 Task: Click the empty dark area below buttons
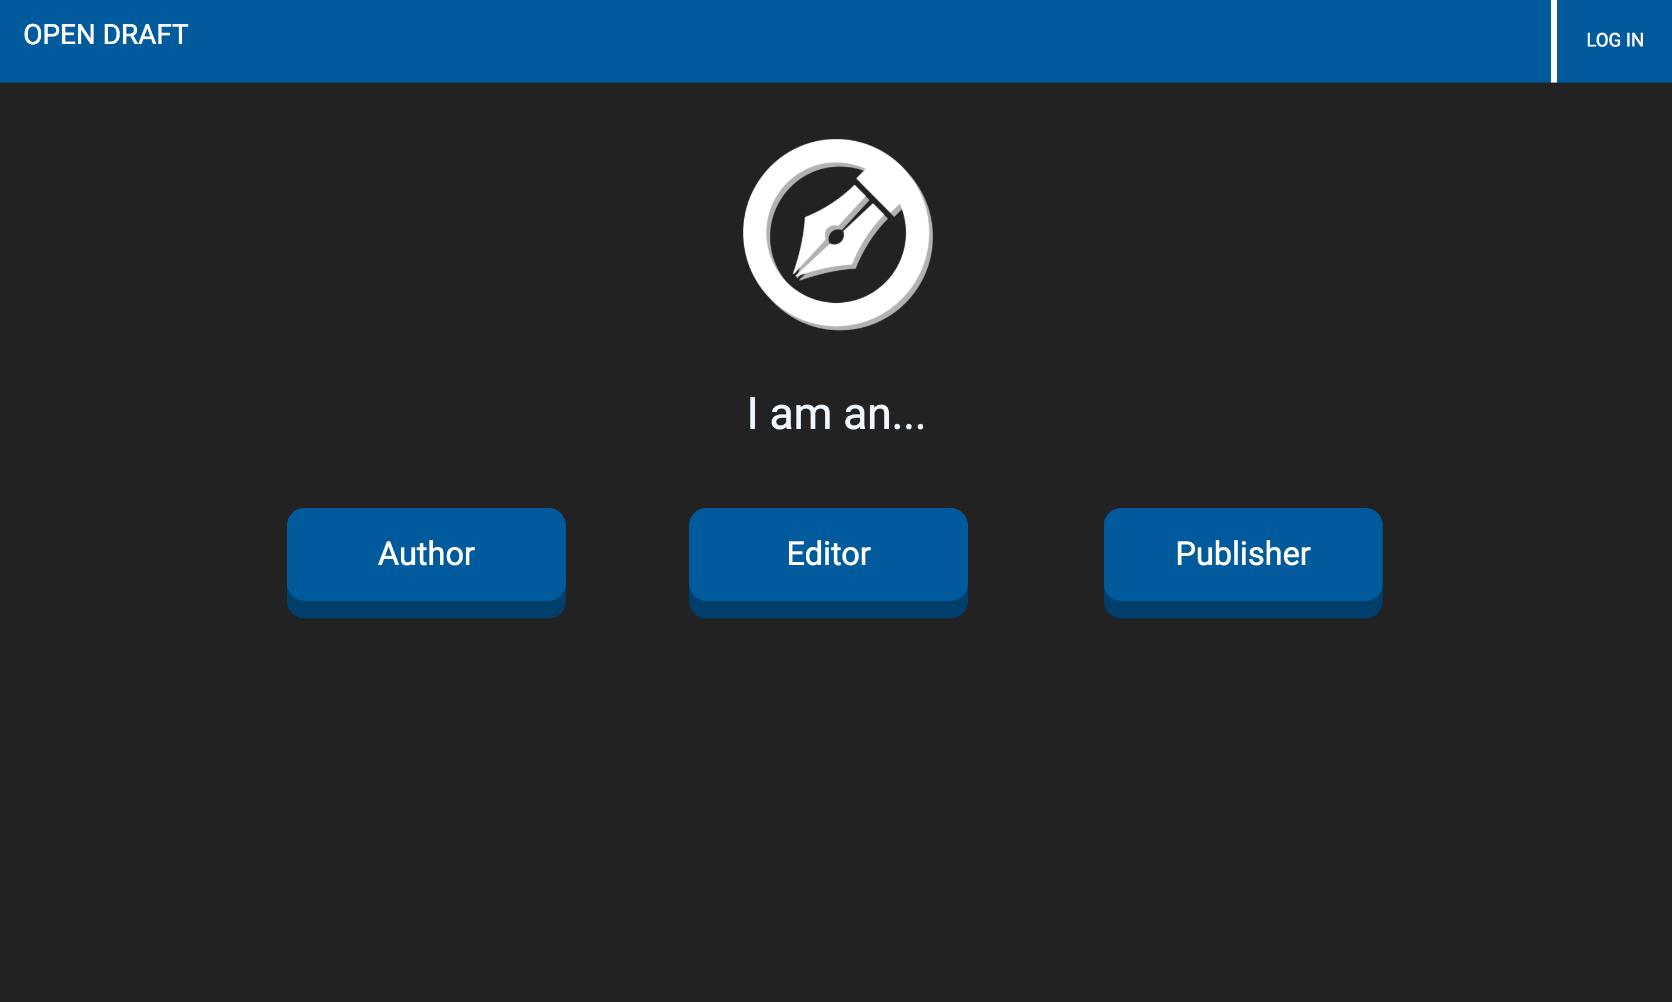(x=836, y=810)
